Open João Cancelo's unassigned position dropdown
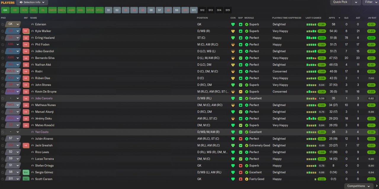 pyautogui.click(x=18, y=98)
